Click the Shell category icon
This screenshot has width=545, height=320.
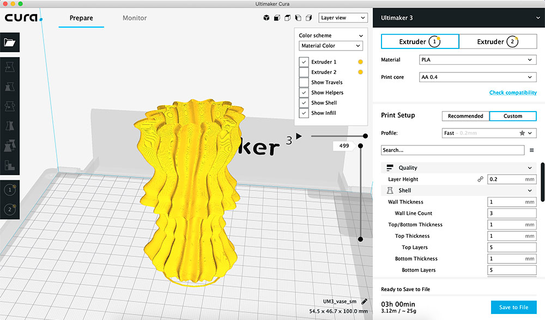390,190
